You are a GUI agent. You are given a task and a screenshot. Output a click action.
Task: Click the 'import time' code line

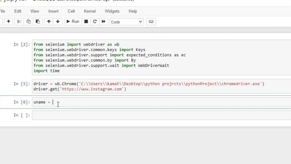coord(46,71)
